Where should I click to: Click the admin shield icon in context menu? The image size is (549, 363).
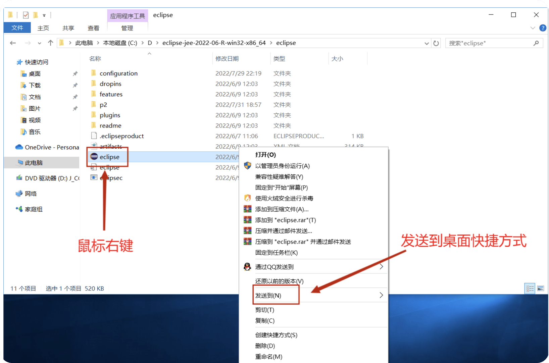pyautogui.click(x=247, y=166)
